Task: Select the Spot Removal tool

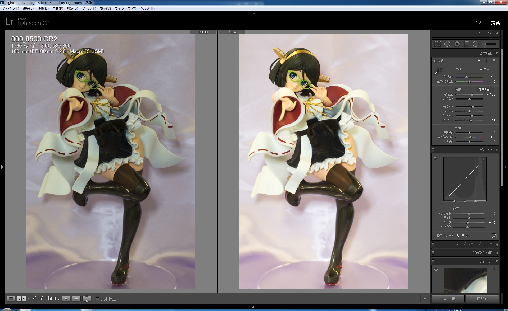Action: pyautogui.click(x=448, y=44)
